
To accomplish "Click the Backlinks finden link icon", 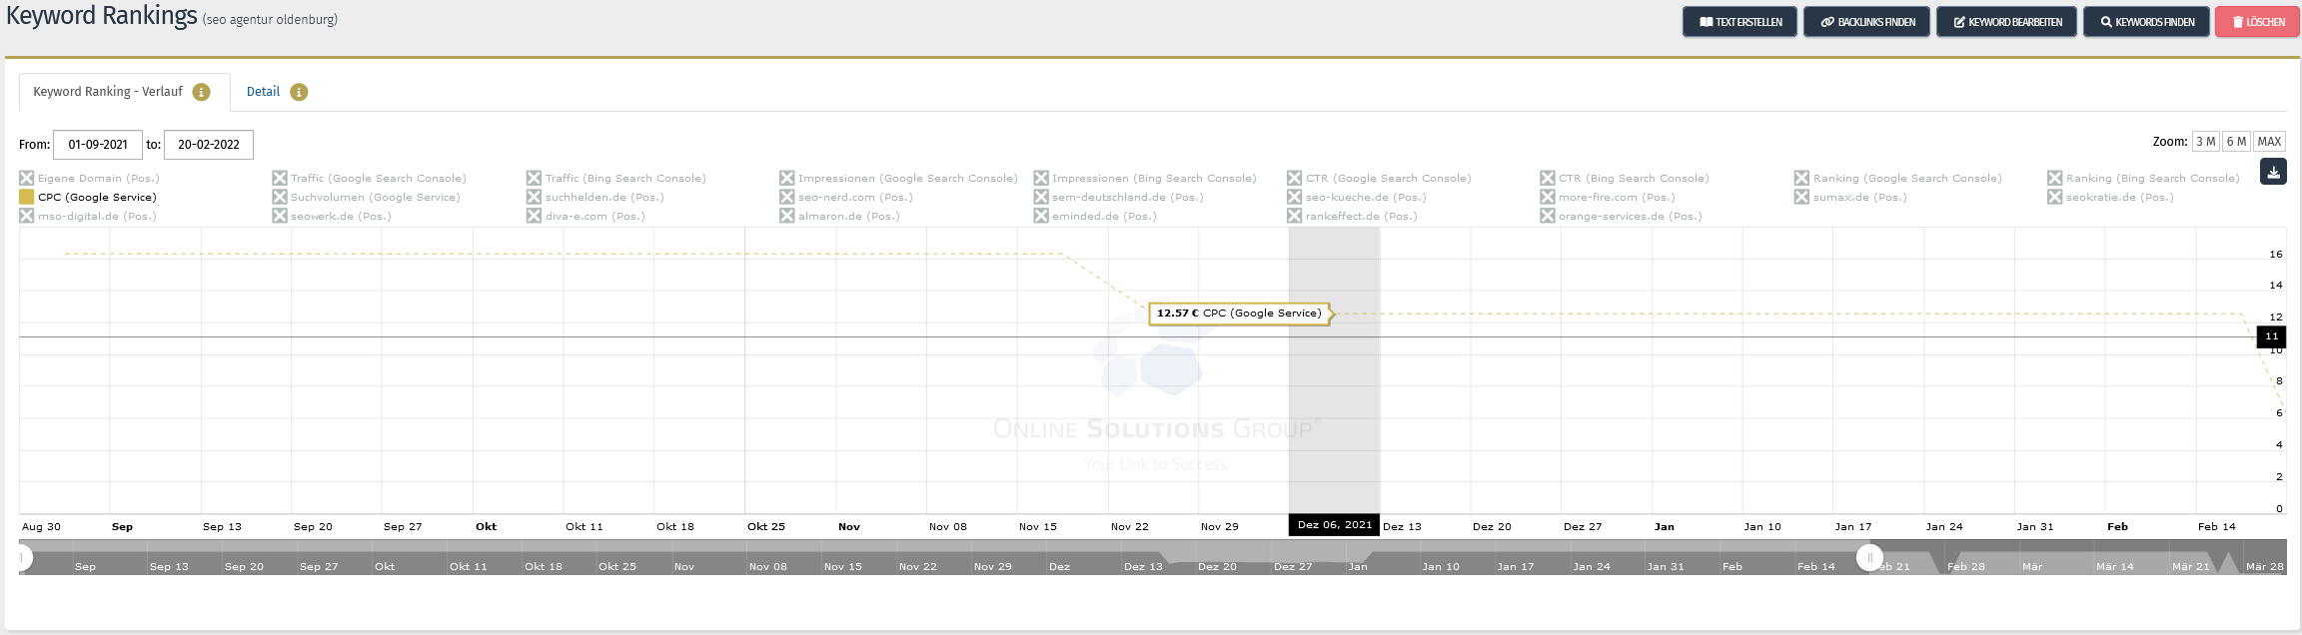I will coord(1827,22).
